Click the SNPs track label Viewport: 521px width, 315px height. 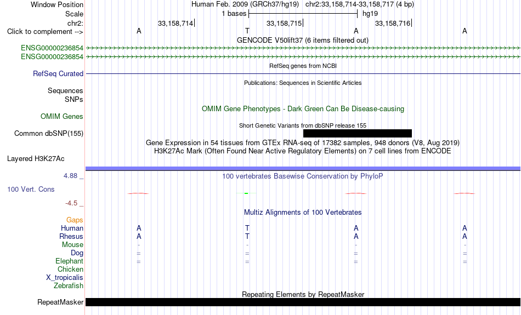74,99
